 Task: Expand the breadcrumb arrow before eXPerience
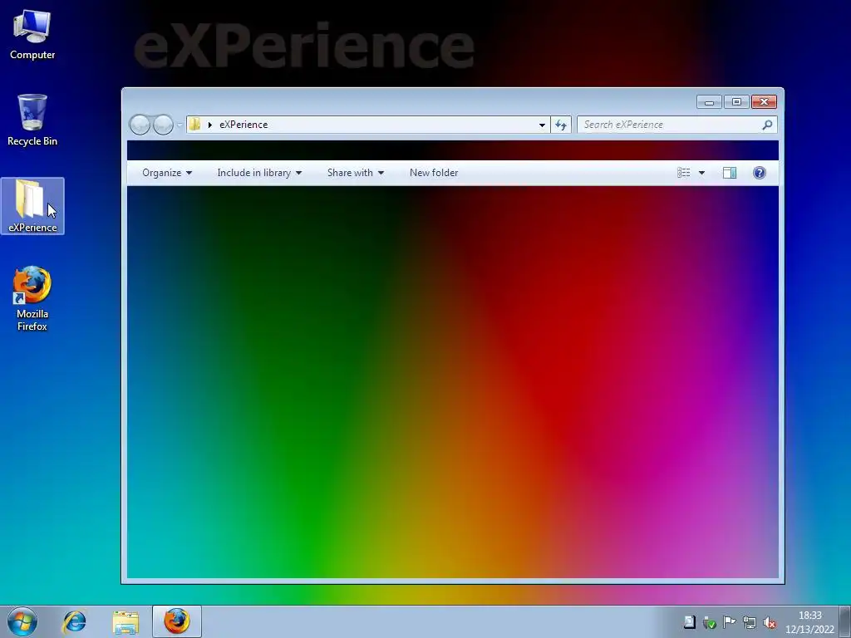click(210, 125)
